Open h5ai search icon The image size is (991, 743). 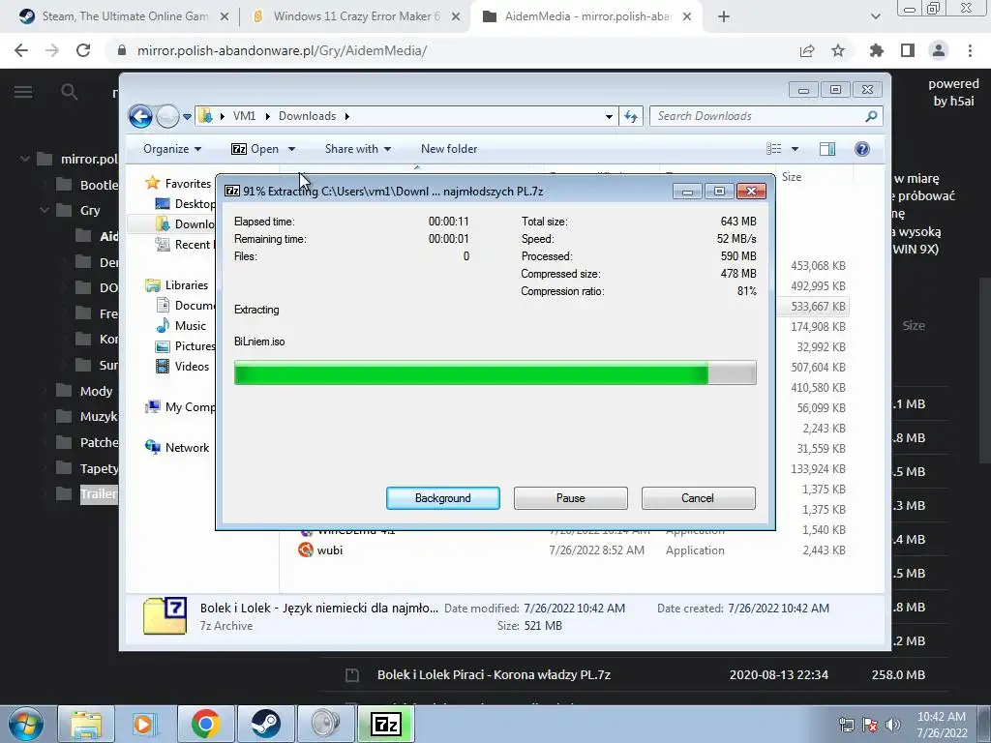pyautogui.click(x=69, y=92)
